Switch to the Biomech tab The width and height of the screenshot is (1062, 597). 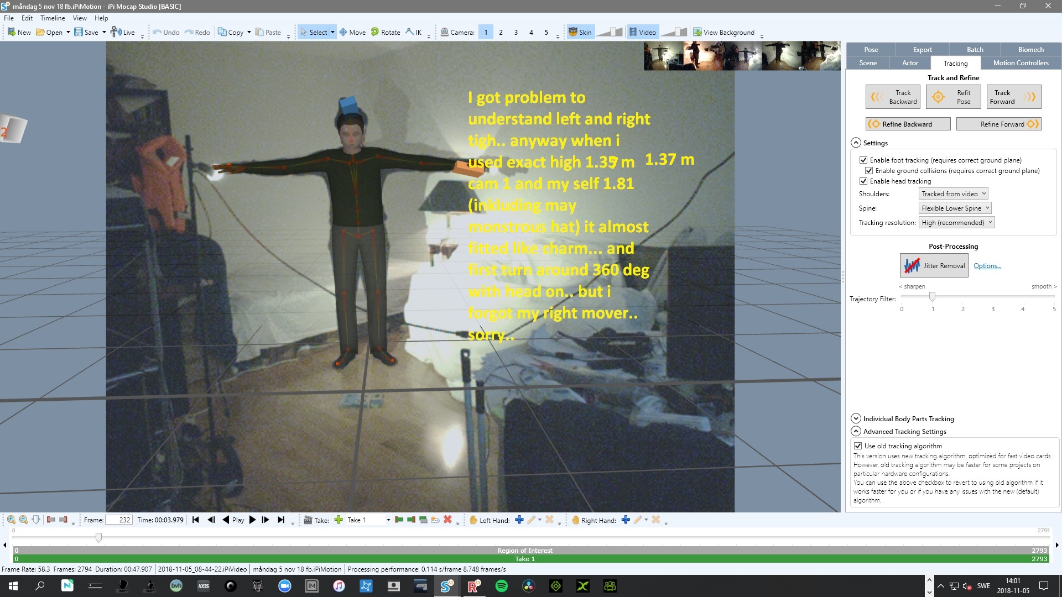1031,50
